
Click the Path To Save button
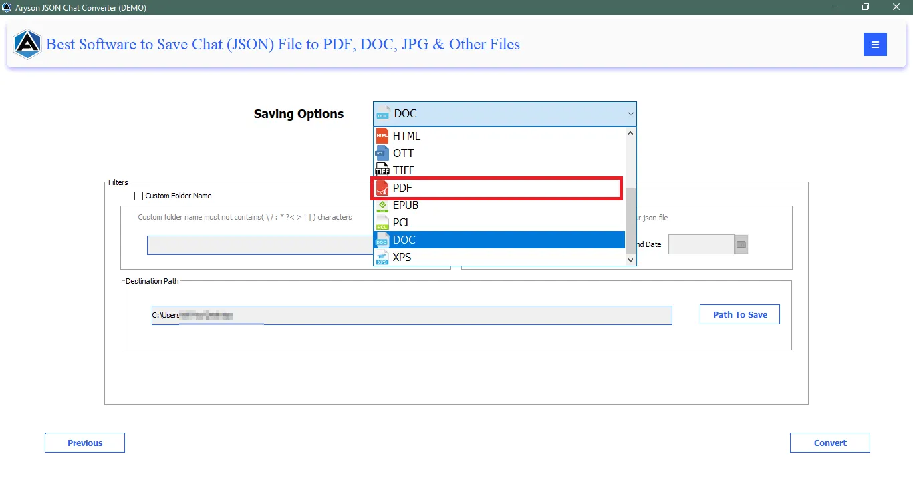pos(739,314)
